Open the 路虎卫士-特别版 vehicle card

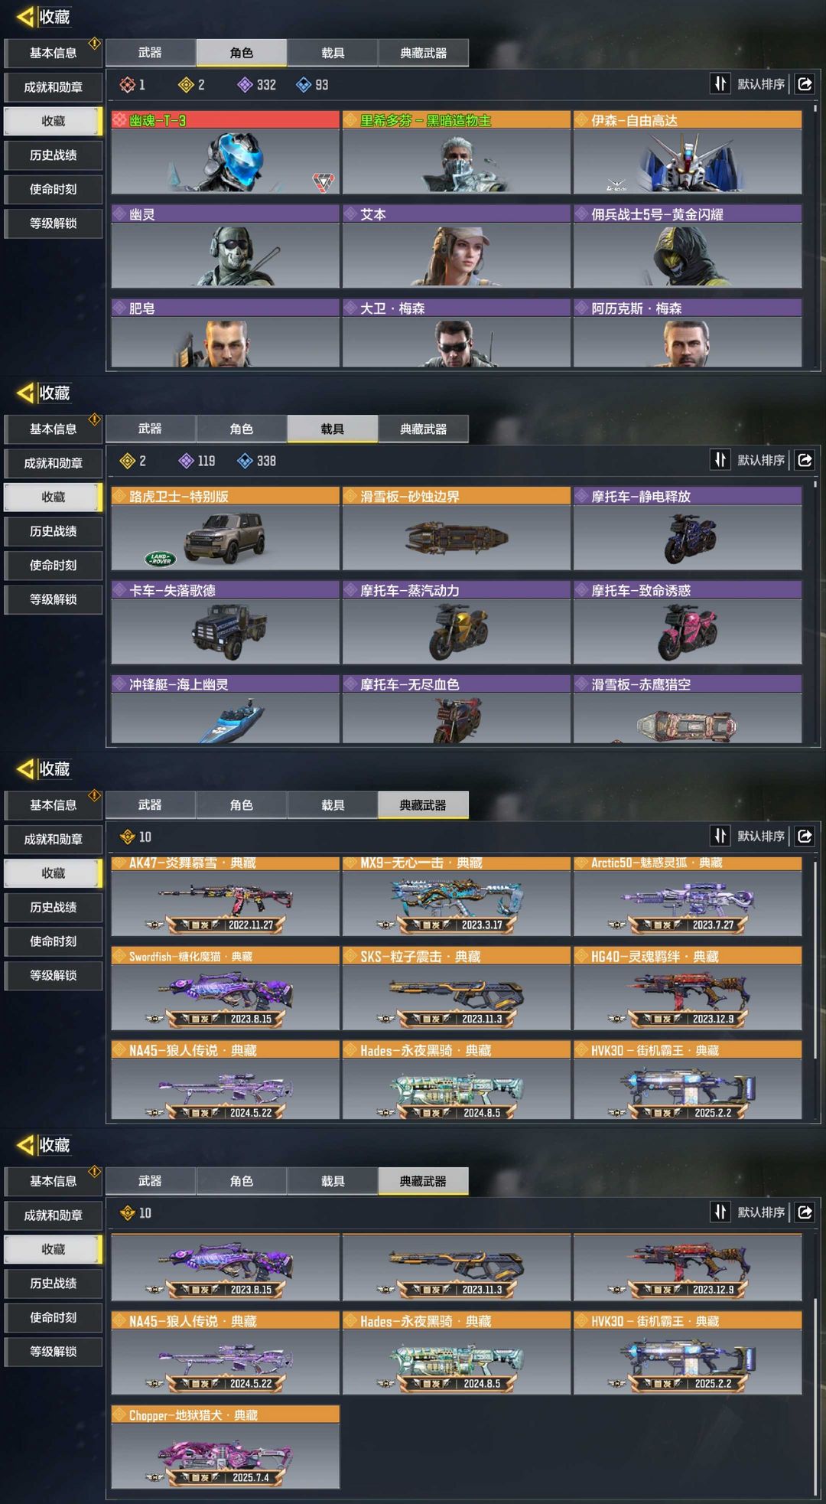(x=226, y=528)
